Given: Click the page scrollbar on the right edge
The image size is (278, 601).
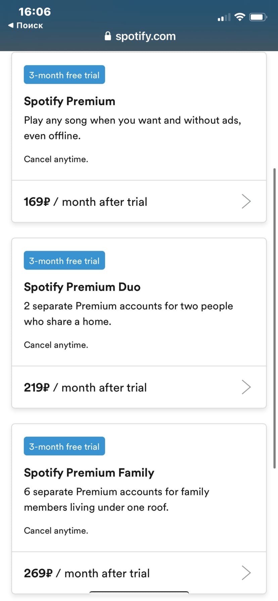Looking at the screenshot, I should coord(275,318).
